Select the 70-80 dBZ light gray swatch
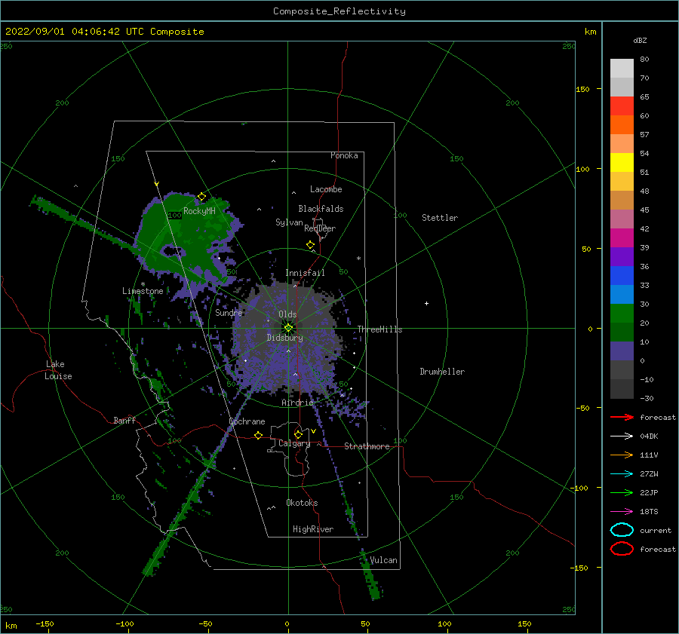The height and width of the screenshot is (634, 679). (622, 69)
